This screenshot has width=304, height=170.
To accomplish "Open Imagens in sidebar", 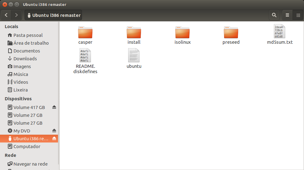I will [x=29, y=67].
